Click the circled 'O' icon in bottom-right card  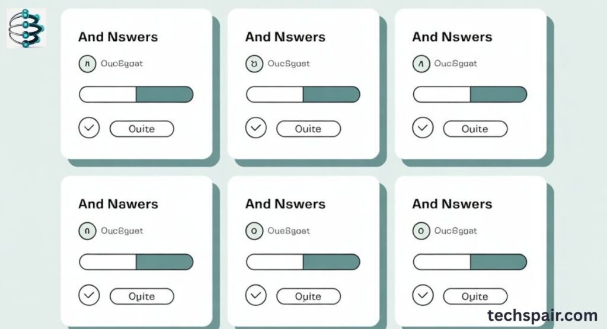pos(421,231)
